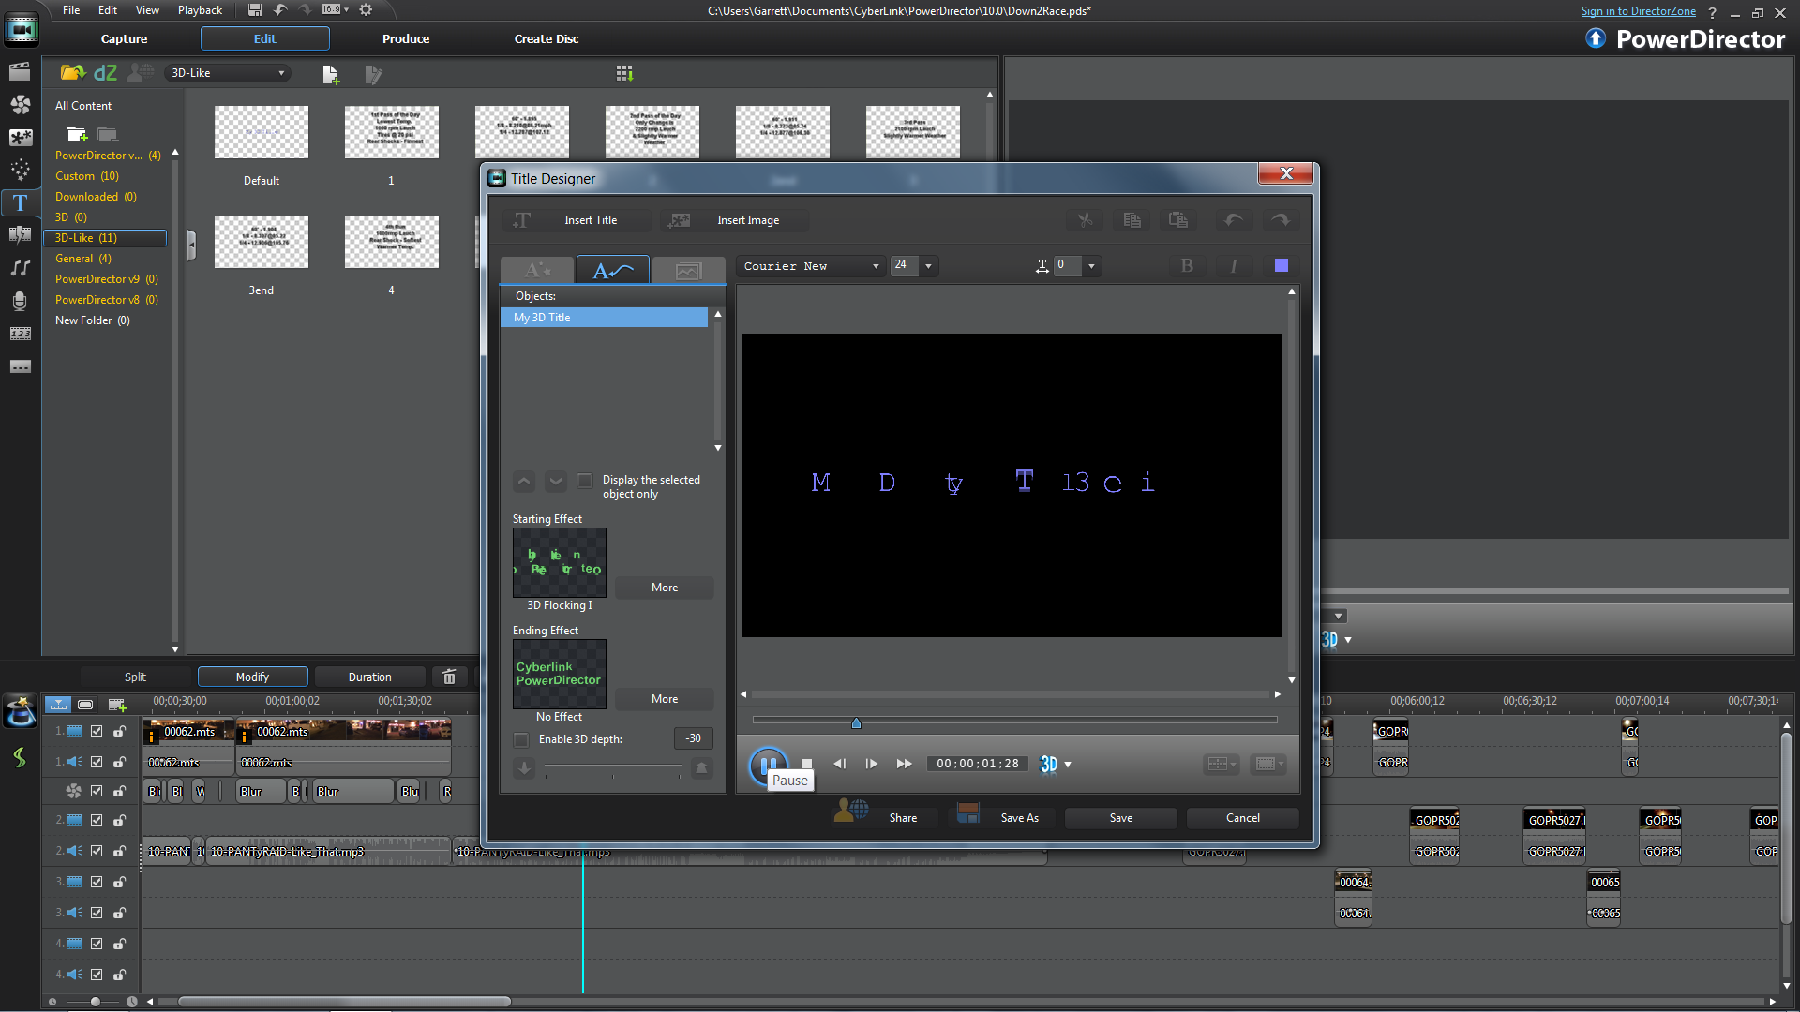
Task: Open aspect ratio 16:9 dropdown in top toolbar
Action: [336, 9]
